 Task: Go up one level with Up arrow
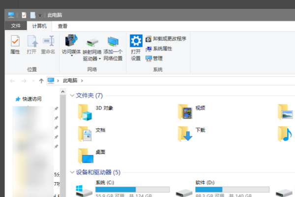coord(41,81)
